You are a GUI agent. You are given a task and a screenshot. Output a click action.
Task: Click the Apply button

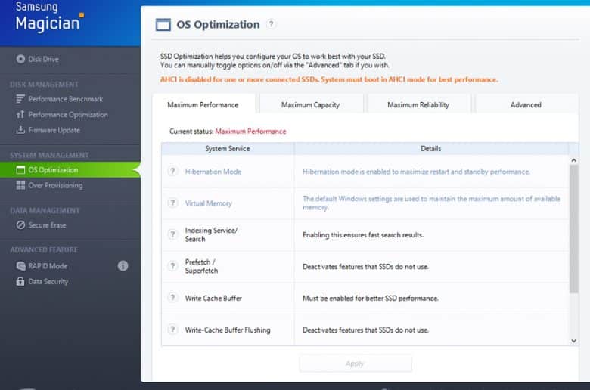point(356,364)
